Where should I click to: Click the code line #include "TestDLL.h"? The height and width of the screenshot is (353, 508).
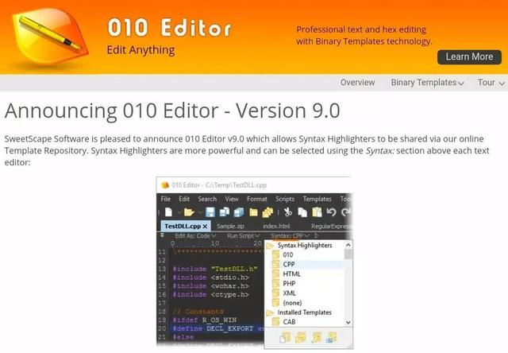coord(215,269)
